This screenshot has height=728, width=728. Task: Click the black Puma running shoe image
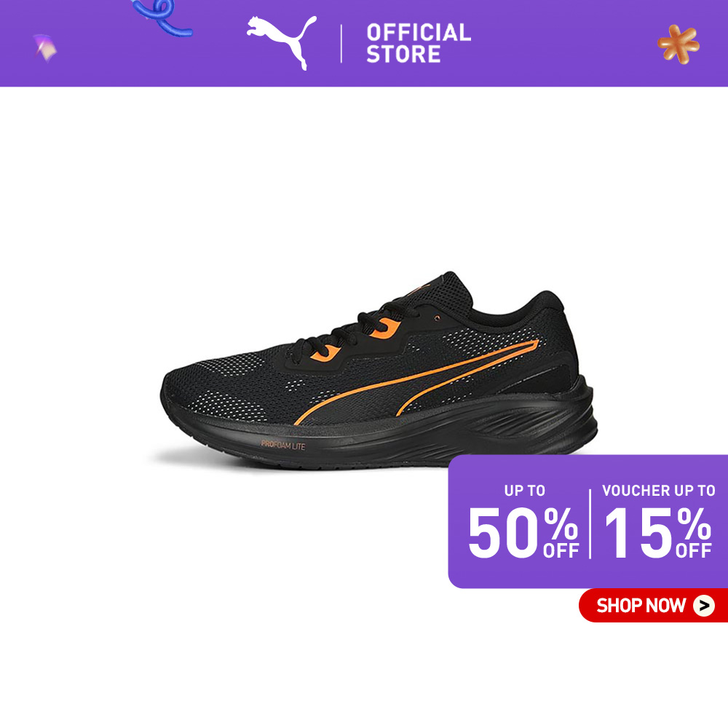[379, 370]
